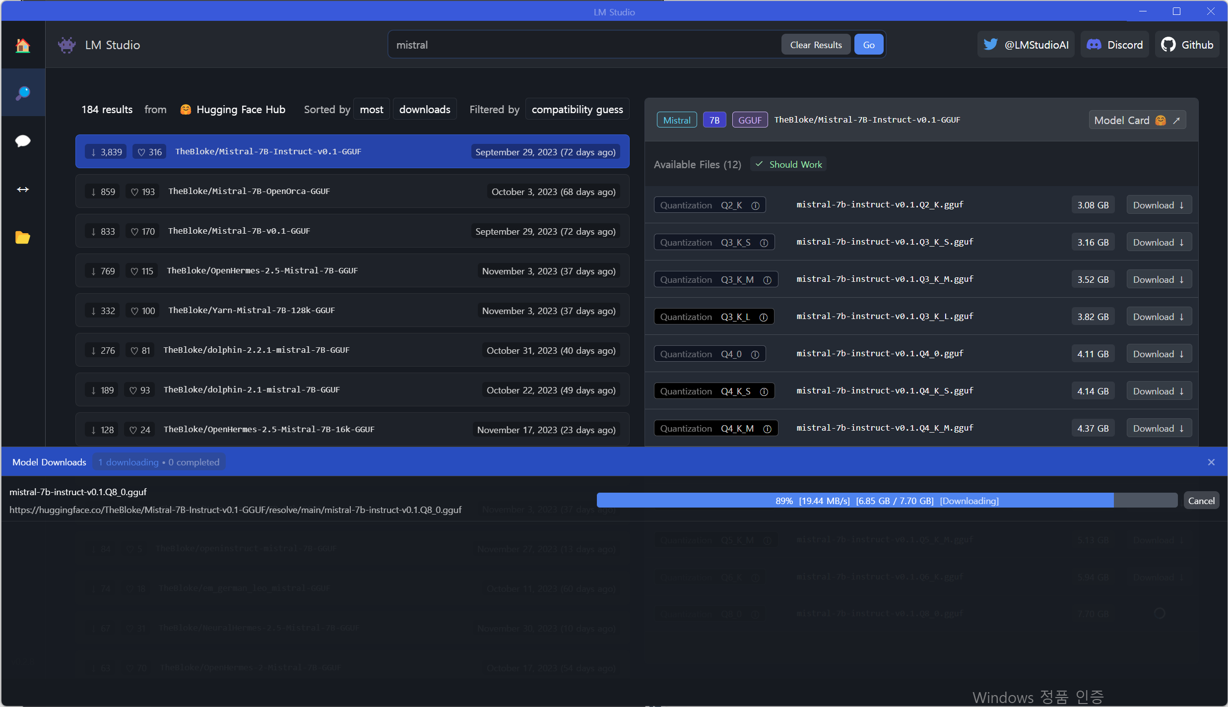
Task: Show info for Q3_K_M quantization
Action: tap(767, 280)
